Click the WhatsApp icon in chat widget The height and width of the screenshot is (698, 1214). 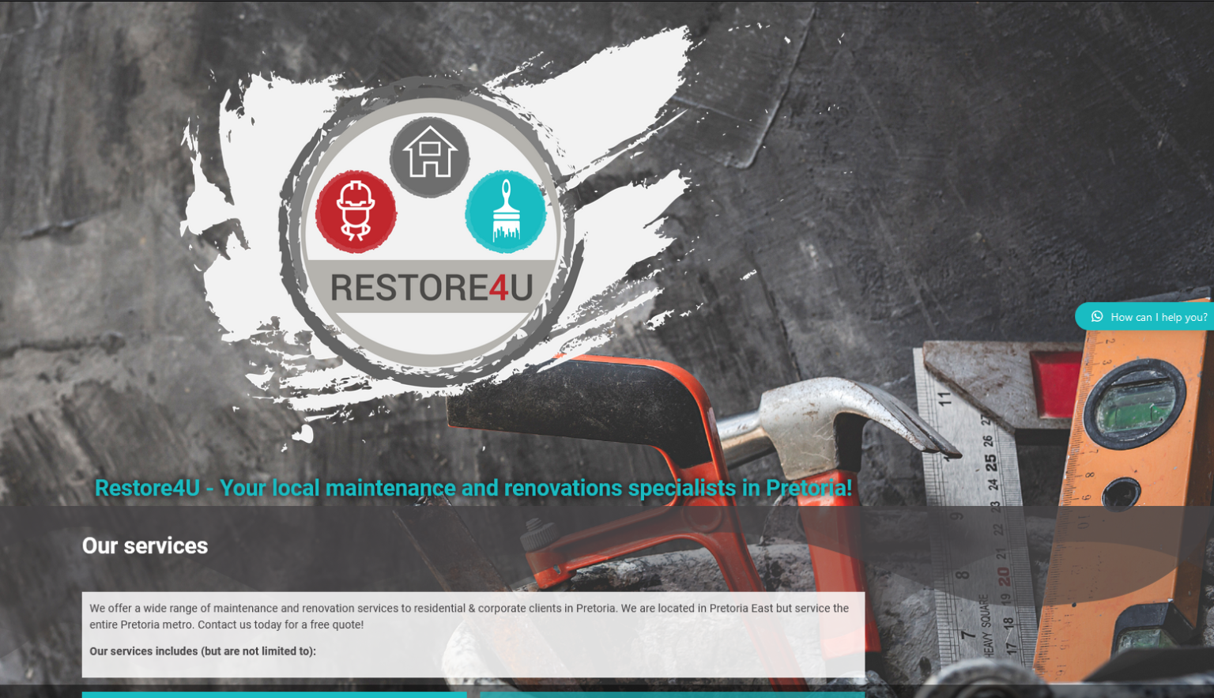pos(1097,317)
